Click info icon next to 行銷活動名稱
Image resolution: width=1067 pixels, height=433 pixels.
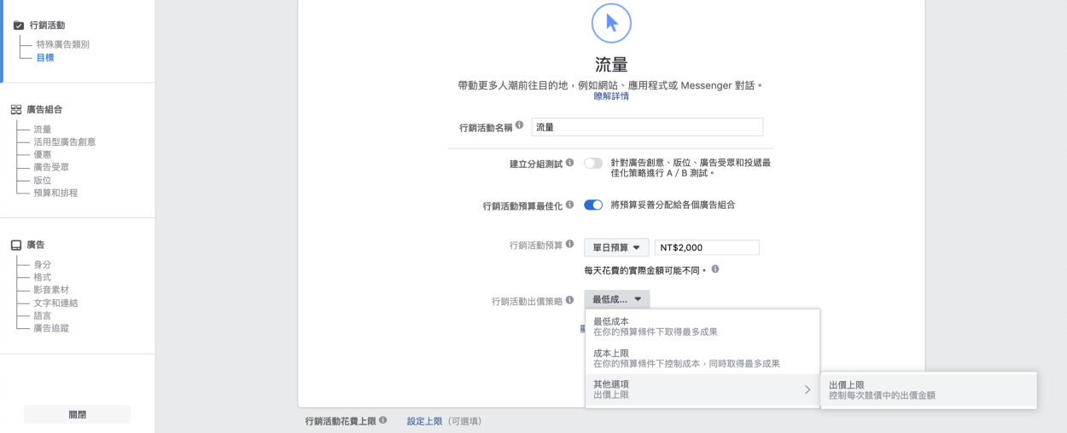(520, 126)
